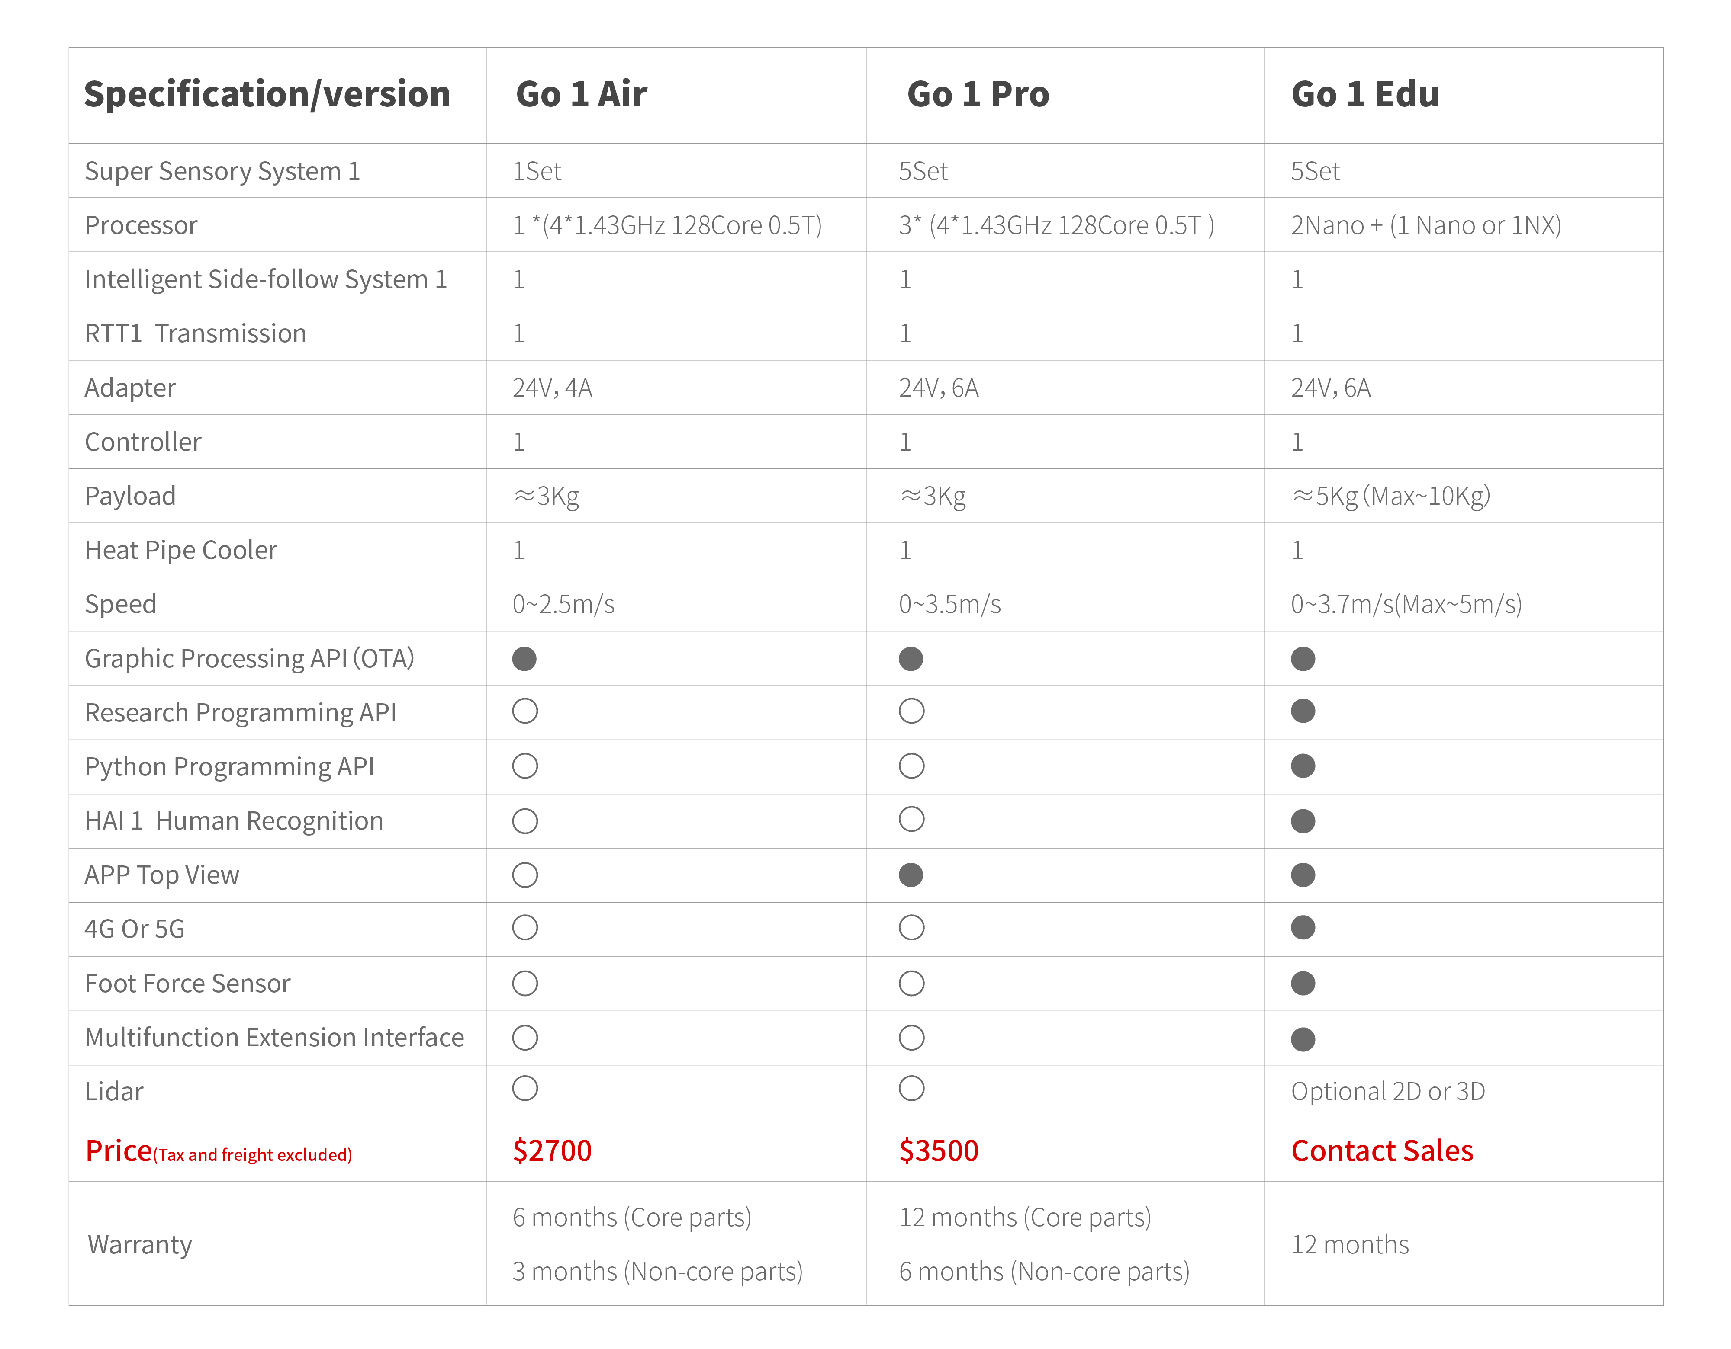Click the Go 1 Edu column header
This screenshot has width=1731, height=1349.
pos(1364,94)
